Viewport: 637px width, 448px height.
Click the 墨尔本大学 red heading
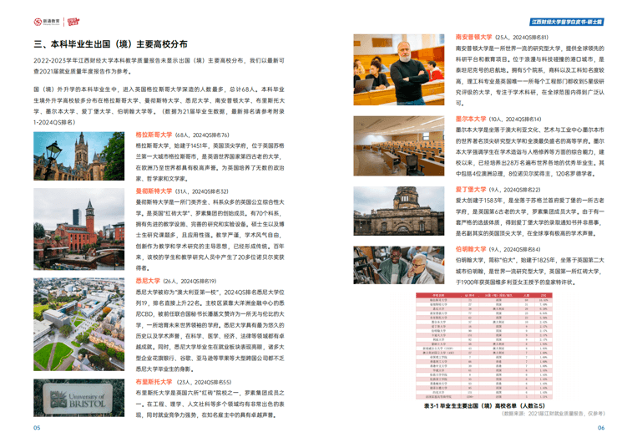[x=470, y=119]
